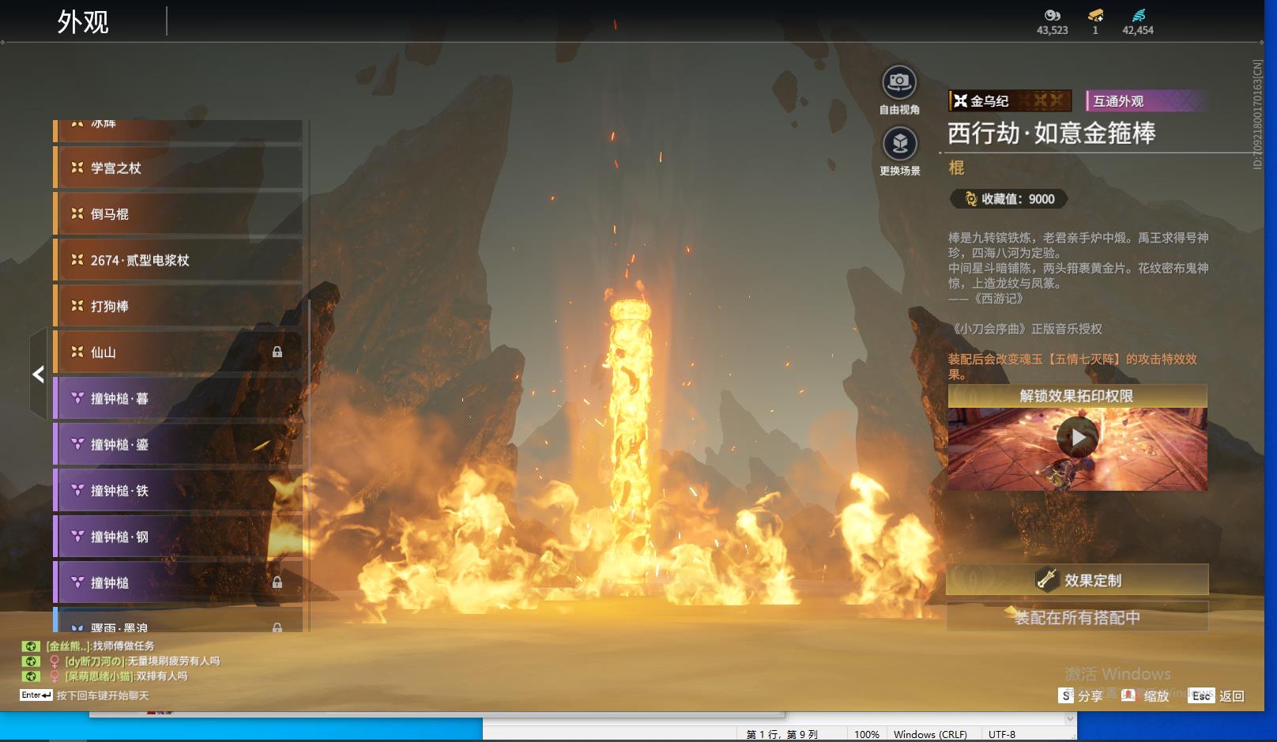Collapse the weapon list with the left arrow
Viewport: 1277px width, 742px height.
click(x=38, y=374)
